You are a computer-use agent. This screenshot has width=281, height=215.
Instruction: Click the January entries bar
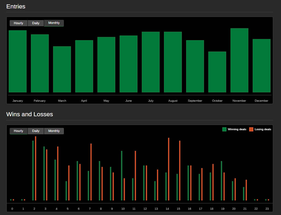[x=18, y=61]
